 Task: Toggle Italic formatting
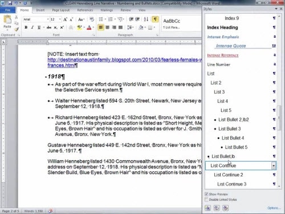pos(32,27)
